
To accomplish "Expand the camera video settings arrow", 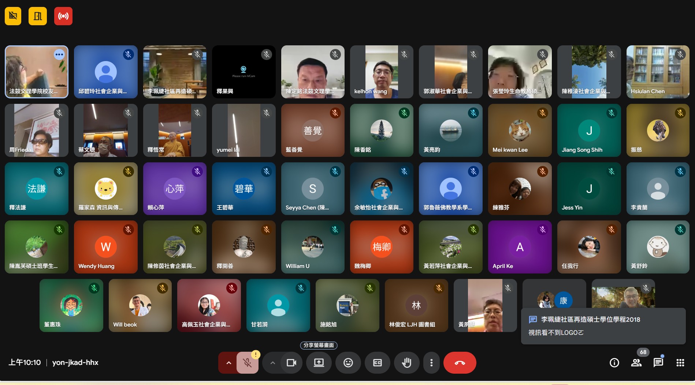I will tap(272, 363).
